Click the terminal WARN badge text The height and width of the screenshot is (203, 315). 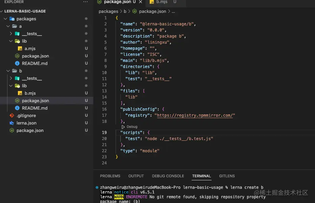119,197
